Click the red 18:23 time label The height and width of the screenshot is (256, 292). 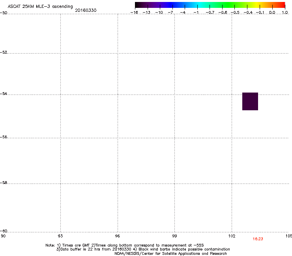tap(258, 239)
